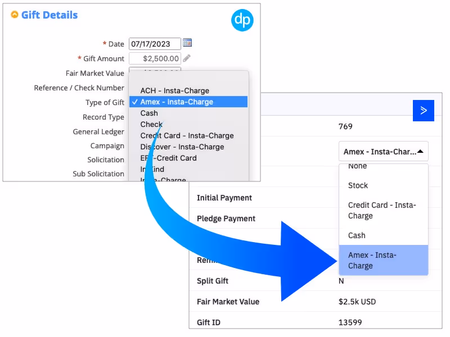Collapse the Gift Details section icon
450x337 pixels.
tap(15, 15)
